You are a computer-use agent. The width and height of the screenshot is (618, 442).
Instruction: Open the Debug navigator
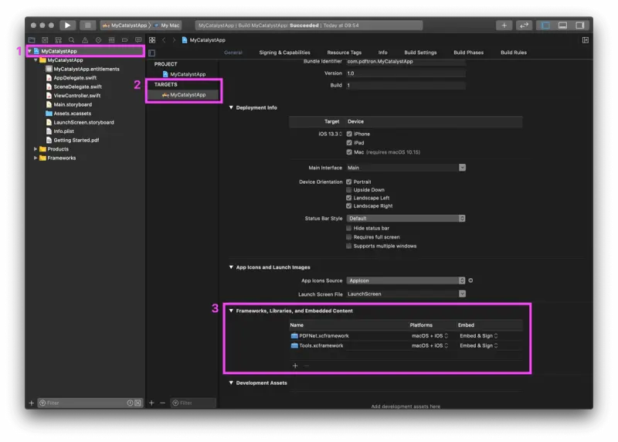pyautogui.click(x=111, y=40)
